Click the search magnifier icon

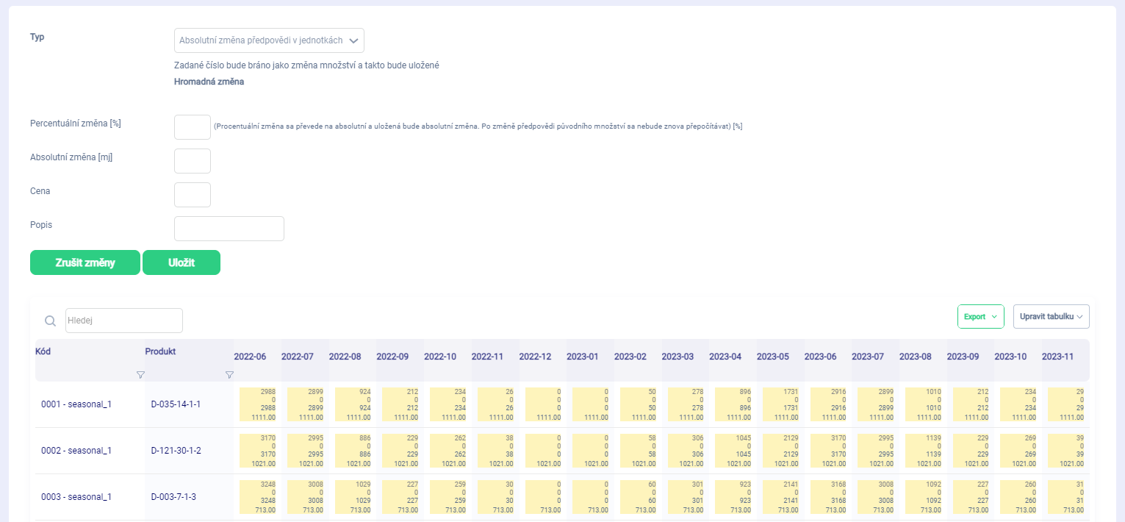50,321
